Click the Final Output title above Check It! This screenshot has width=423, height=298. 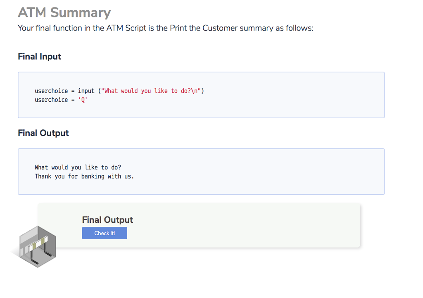tap(107, 220)
